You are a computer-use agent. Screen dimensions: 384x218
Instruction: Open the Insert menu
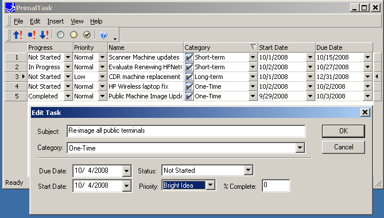point(55,22)
